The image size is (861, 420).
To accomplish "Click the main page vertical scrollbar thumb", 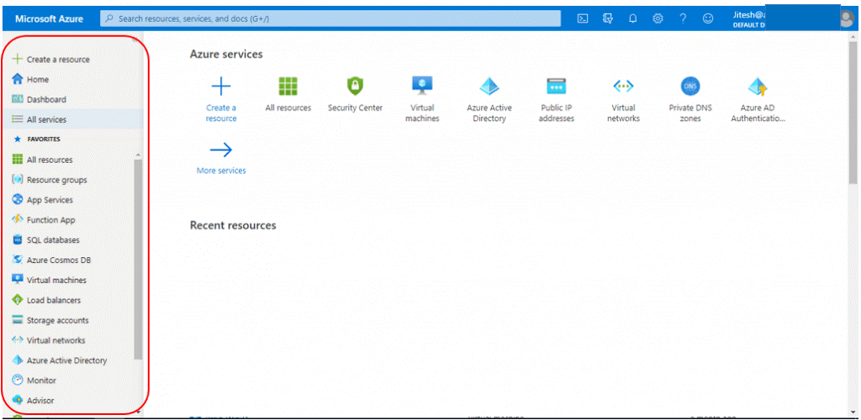I will (x=853, y=113).
